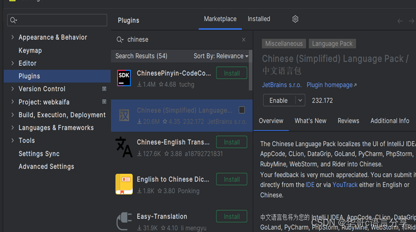Open Plugin homepage link
The width and height of the screenshot is (416, 232).
[329, 85]
